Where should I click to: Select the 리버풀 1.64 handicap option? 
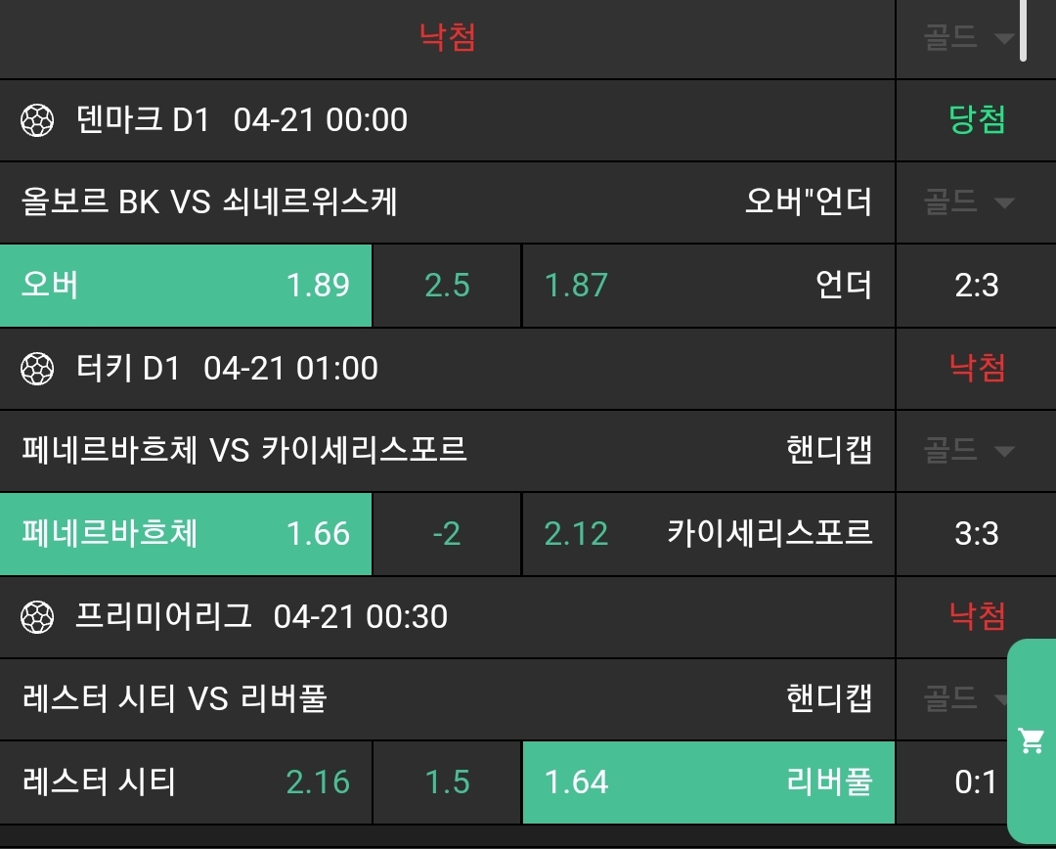click(708, 782)
